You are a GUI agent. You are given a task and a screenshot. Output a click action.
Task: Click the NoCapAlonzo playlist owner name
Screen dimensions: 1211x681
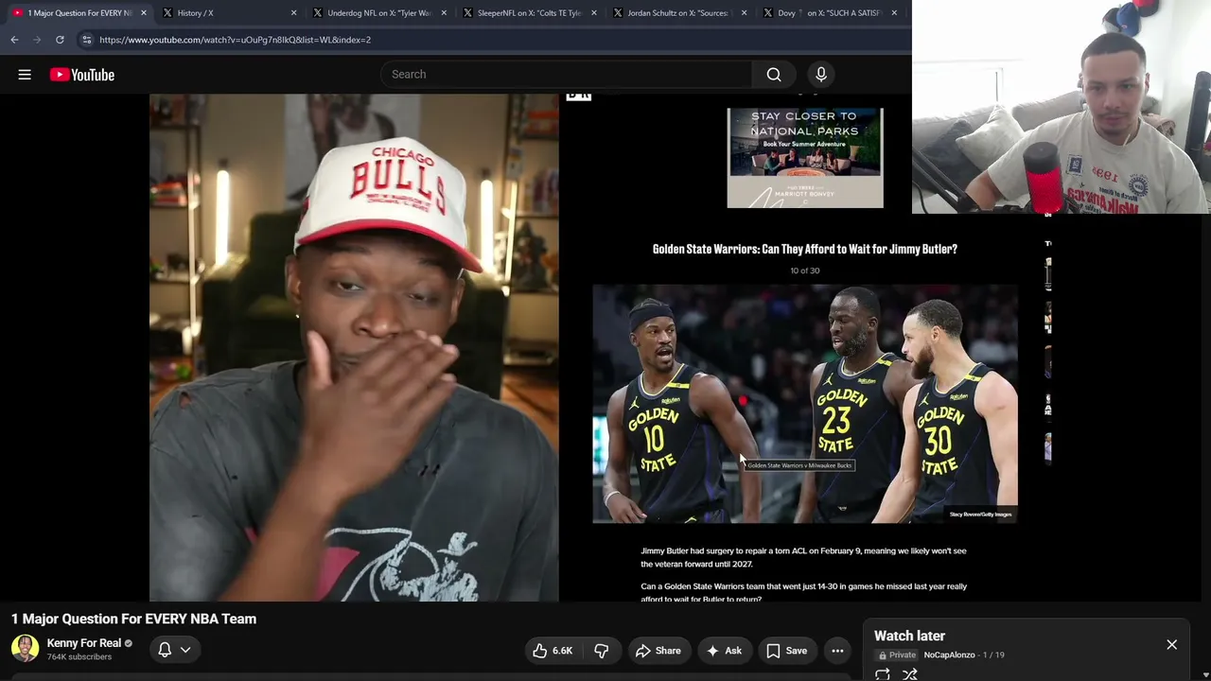click(x=949, y=655)
